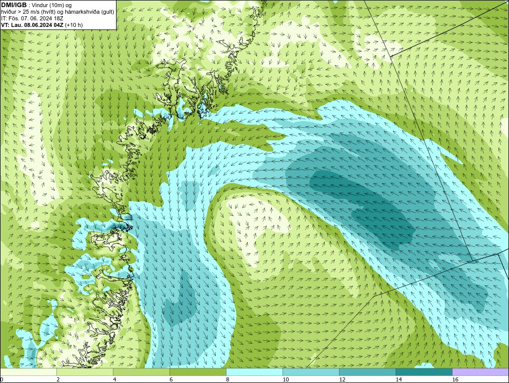
Task: Click the 4–6 m/s green legend swatch
Action: tap(142, 372)
